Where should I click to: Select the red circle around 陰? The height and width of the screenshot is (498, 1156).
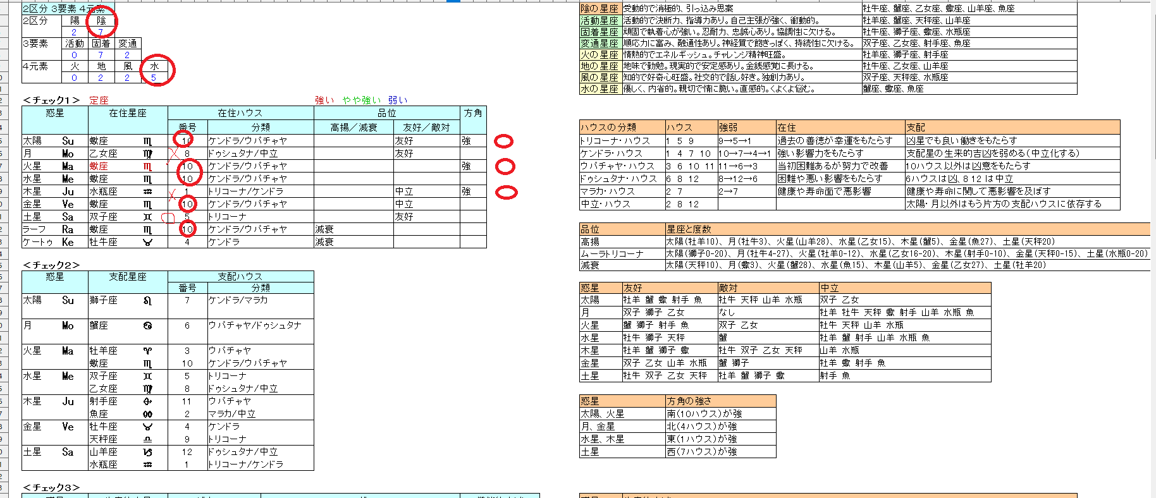[x=101, y=22]
